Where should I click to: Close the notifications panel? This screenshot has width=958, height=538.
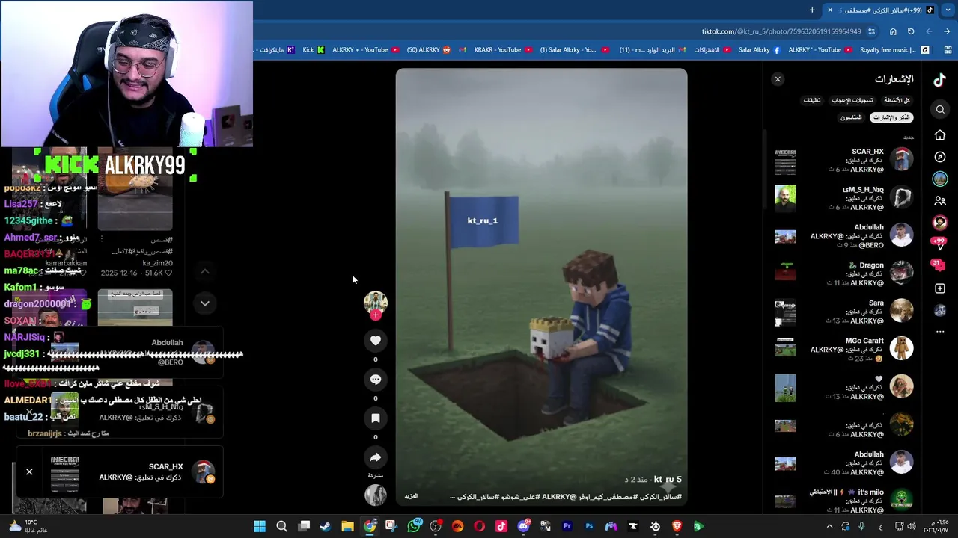coord(778,79)
